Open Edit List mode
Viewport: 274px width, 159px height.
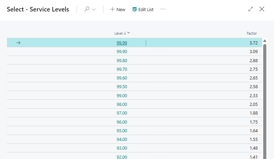point(143,9)
